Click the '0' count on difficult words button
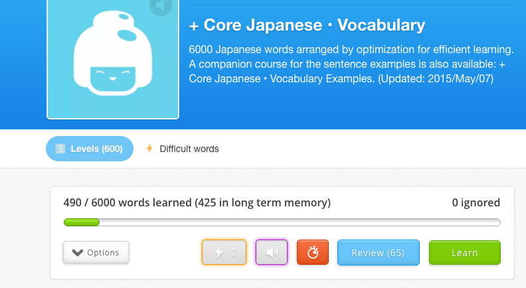Screen dimensions: 526x288 click(233, 253)
